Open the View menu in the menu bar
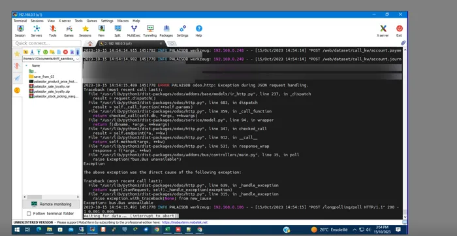 coord(51,21)
